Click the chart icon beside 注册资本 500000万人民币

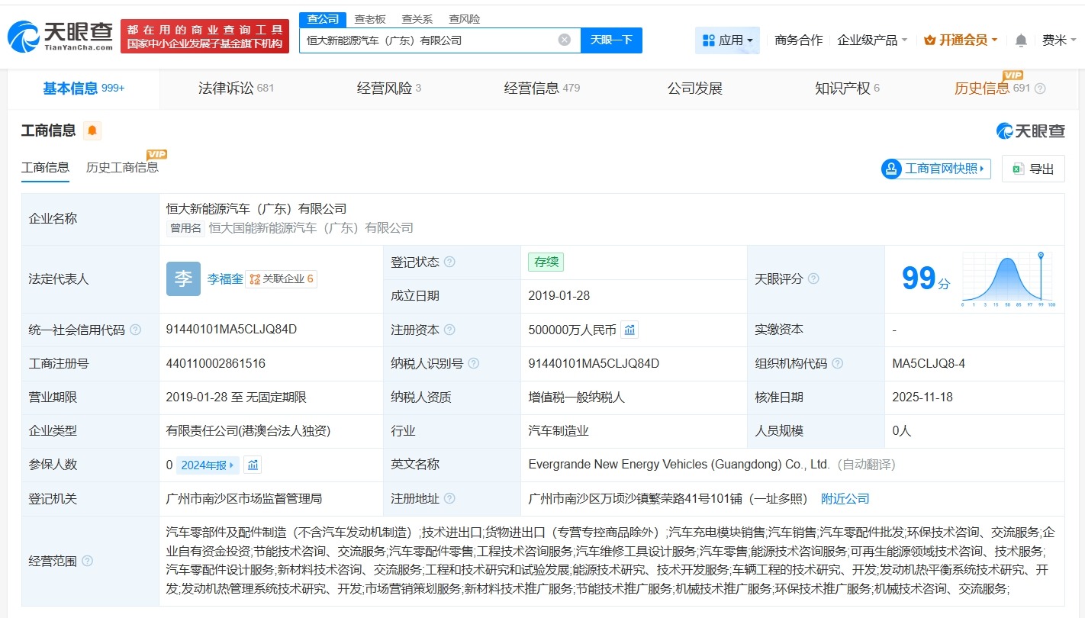coord(629,330)
